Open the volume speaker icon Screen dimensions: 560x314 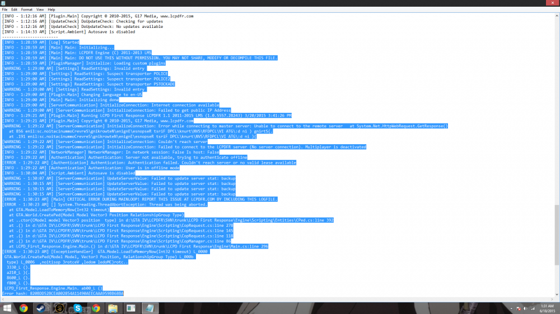click(x=525, y=308)
